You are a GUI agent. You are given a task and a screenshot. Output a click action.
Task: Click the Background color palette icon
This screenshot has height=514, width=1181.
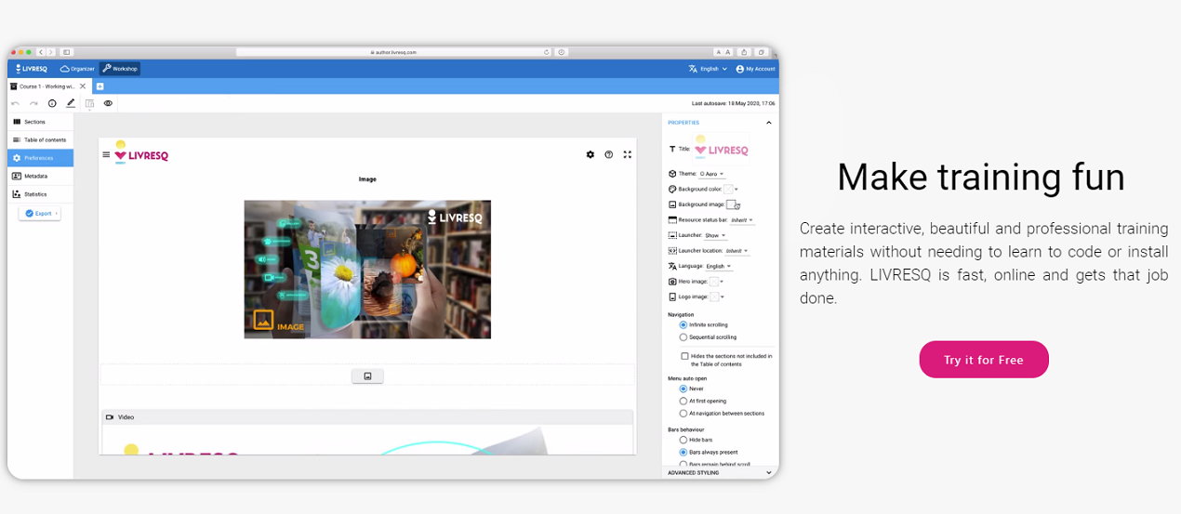pyautogui.click(x=672, y=189)
